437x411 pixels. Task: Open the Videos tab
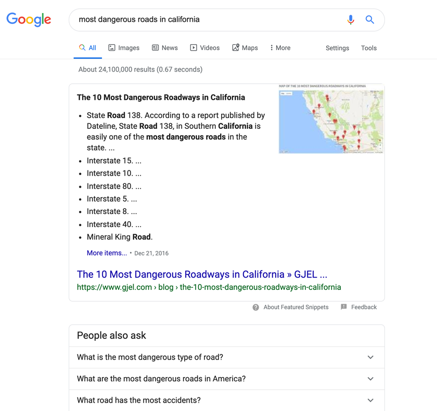click(204, 48)
